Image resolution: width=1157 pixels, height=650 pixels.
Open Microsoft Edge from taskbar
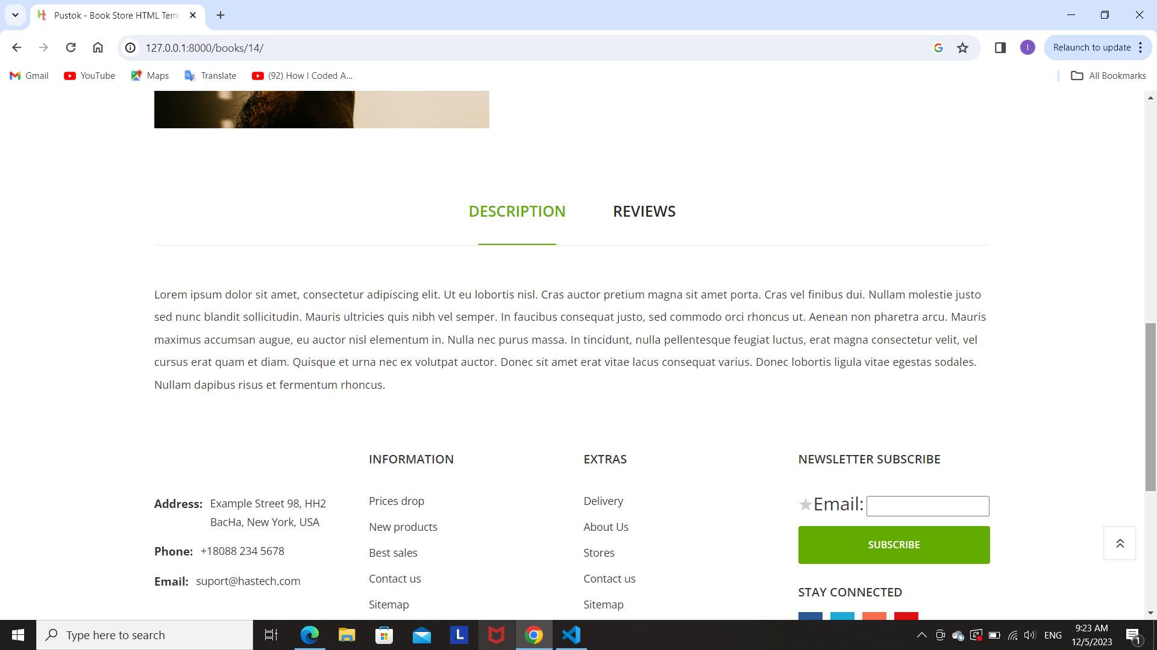(x=309, y=635)
